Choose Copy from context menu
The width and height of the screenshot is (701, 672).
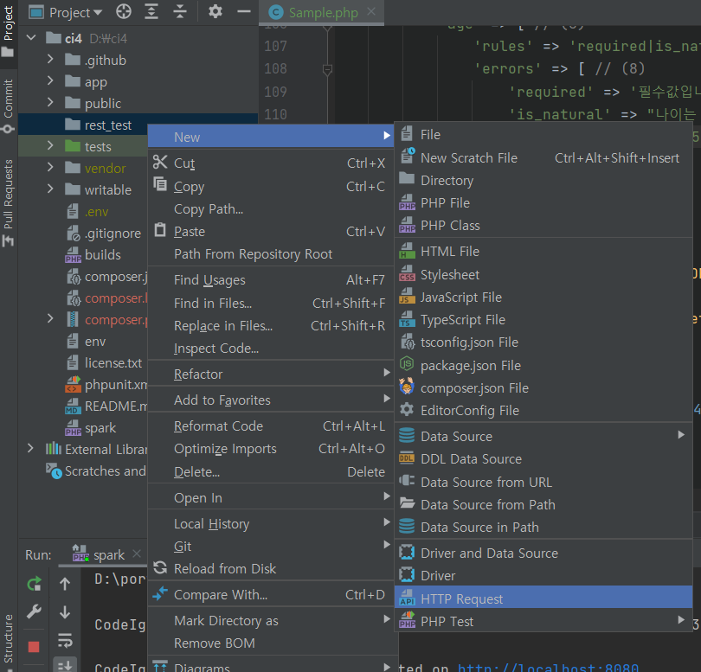[x=271, y=186]
